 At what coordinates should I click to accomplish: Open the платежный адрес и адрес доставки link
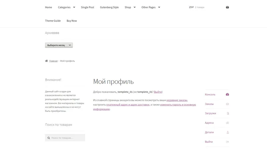[x=128, y=105]
